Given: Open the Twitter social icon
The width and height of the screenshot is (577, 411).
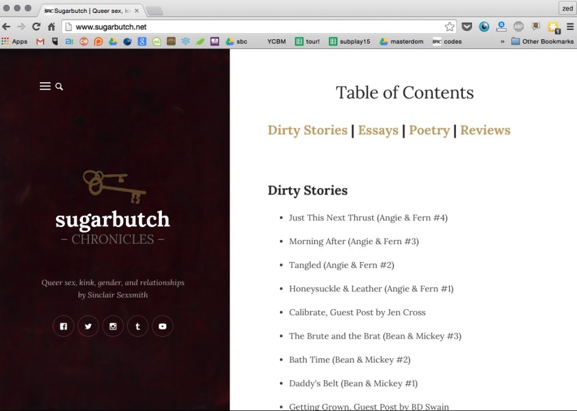Looking at the screenshot, I should pyautogui.click(x=88, y=326).
